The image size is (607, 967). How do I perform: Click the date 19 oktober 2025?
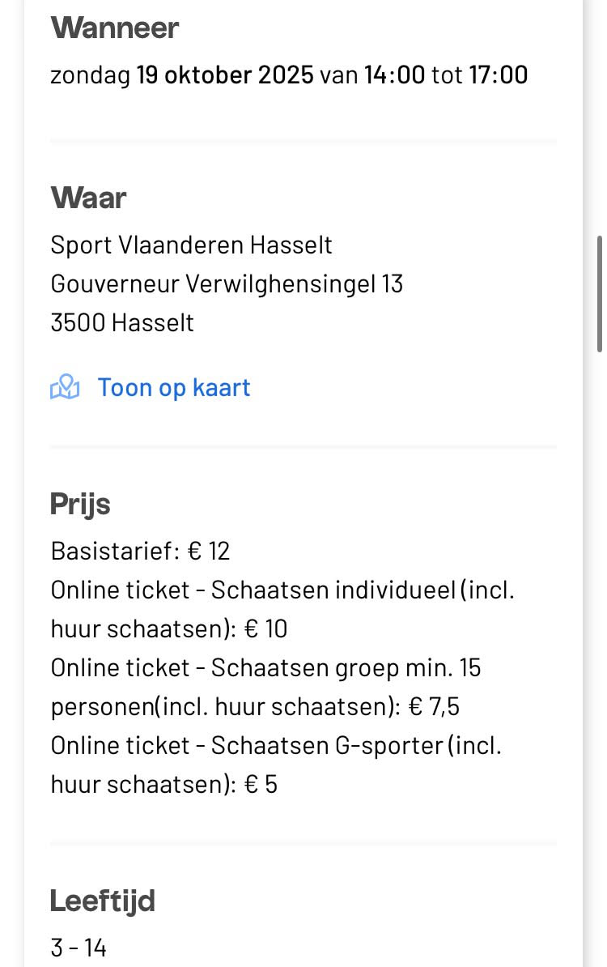[225, 75]
